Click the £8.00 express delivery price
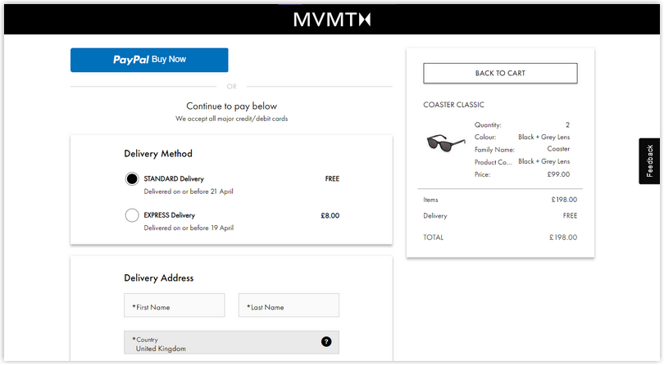The height and width of the screenshot is (365, 664). coord(330,216)
